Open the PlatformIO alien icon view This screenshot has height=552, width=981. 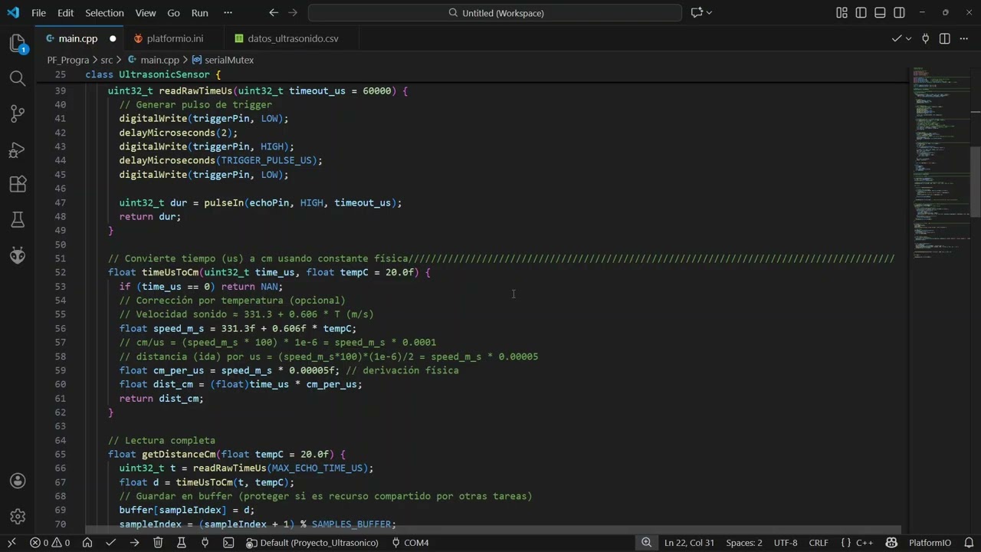pos(18,255)
